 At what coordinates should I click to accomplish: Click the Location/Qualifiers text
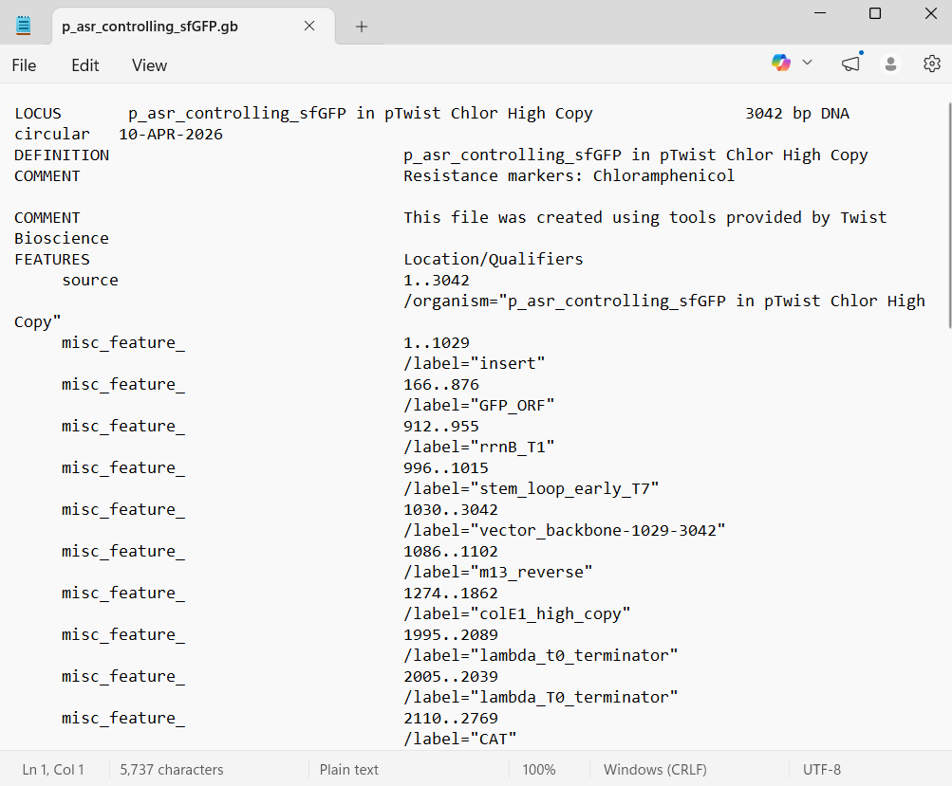493,260
